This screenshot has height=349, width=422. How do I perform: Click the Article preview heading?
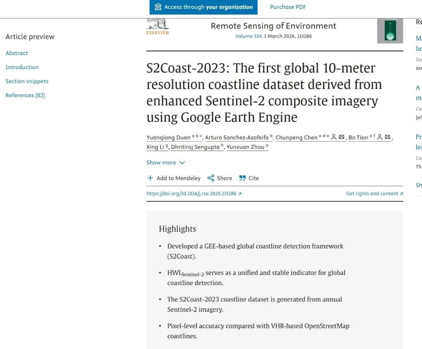click(30, 37)
